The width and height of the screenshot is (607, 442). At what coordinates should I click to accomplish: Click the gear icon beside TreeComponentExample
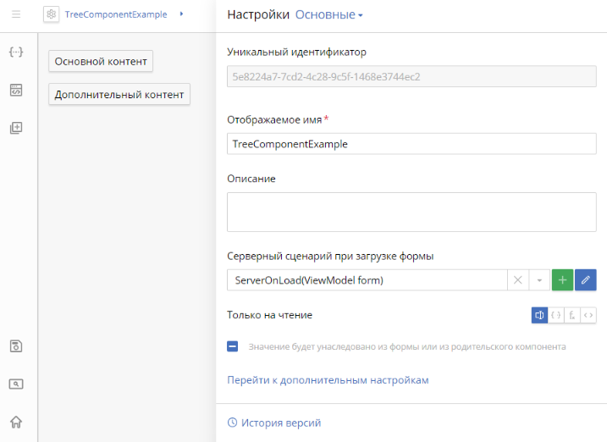click(52, 14)
